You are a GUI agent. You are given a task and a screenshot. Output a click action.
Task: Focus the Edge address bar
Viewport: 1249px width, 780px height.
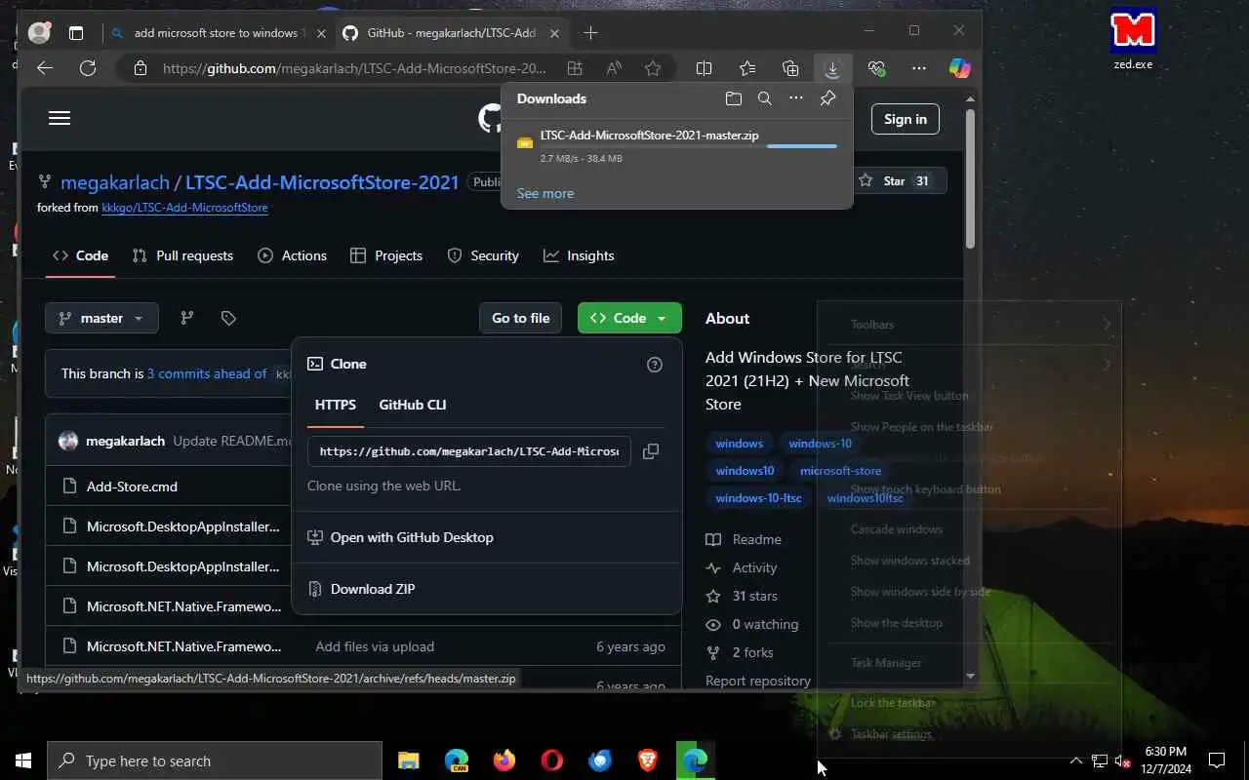pos(355,68)
